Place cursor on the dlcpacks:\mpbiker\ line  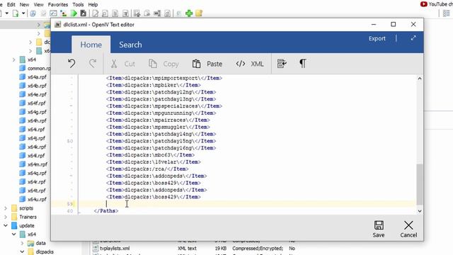154,85
